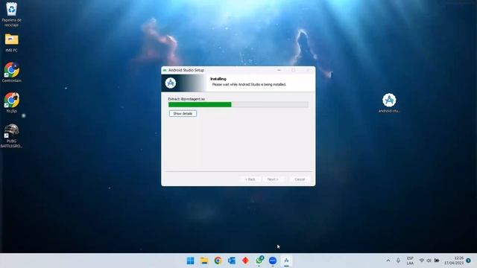
Task: Click the volume icon in the tray
Action: pyautogui.click(x=429, y=261)
